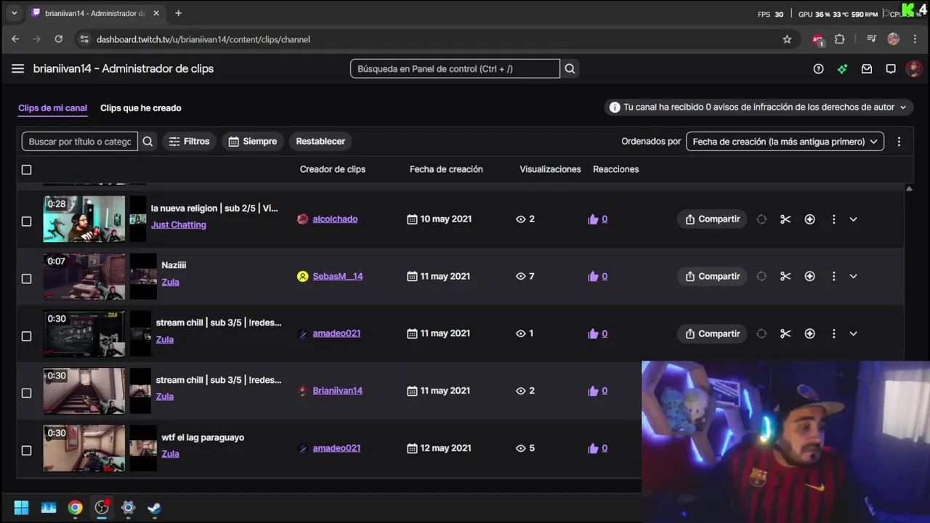Open the Steam app in the taskbar
Viewport: 930px width, 523px height.
(x=154, y=507)
